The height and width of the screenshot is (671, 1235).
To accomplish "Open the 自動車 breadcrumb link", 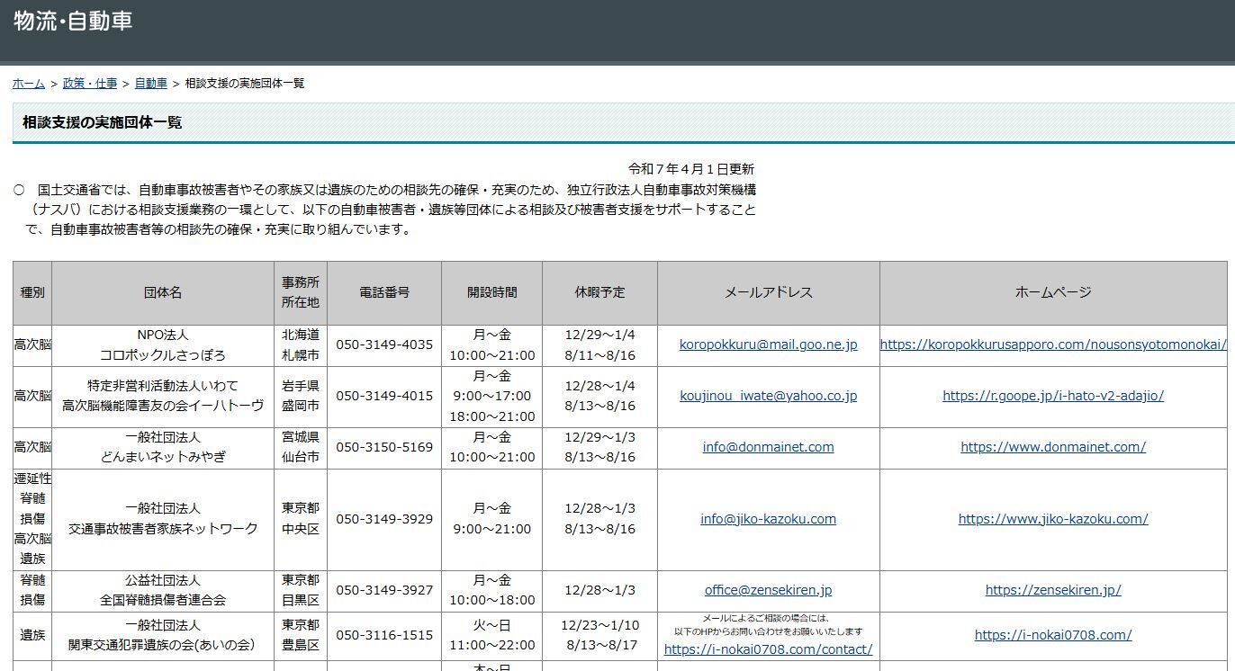I will (x=151, y=84).
